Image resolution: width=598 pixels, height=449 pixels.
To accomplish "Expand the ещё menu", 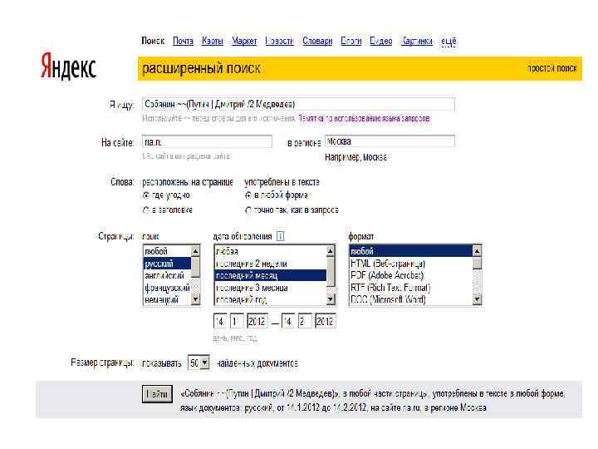I will pyautogui.click(x=448, y=42).
